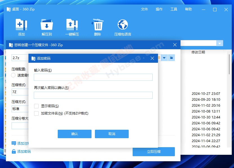Click the archive name field showing 2.7z
Image resolution: width=234 pixels, height=168 pixels.
(x=20, y=58)
